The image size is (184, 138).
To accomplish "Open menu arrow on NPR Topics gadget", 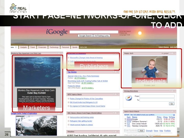I will point(113,94).
